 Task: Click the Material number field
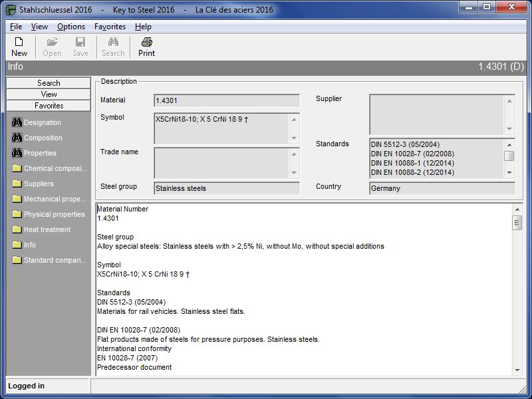click(x=226, y=100)
